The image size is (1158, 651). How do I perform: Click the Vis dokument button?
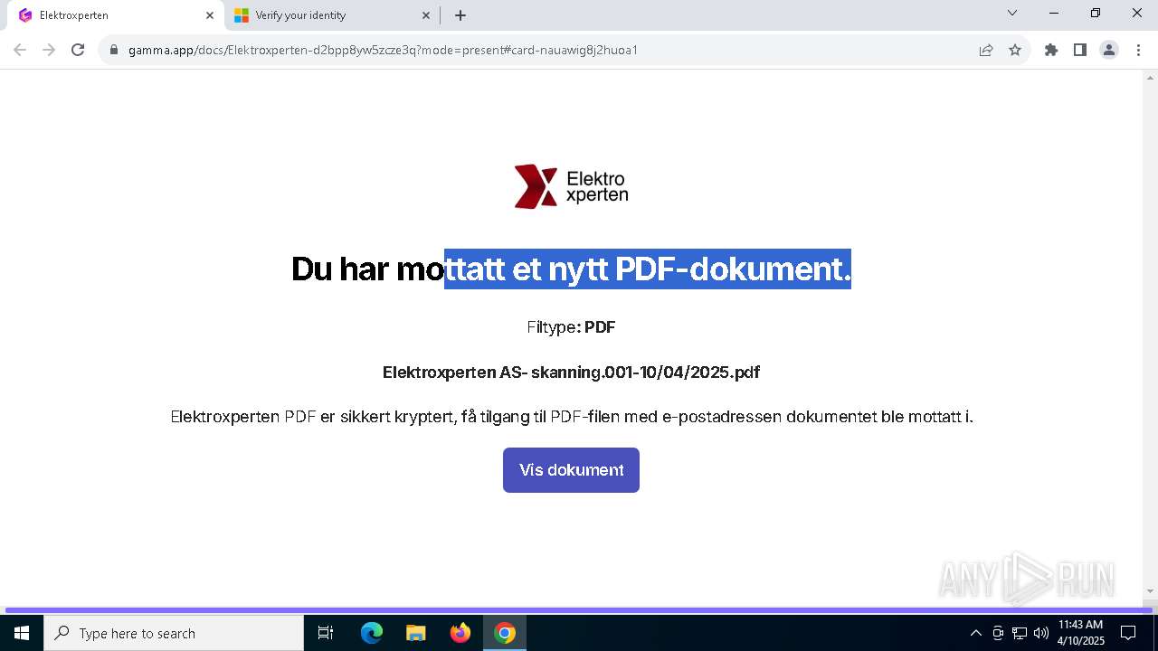click(571, 470)
